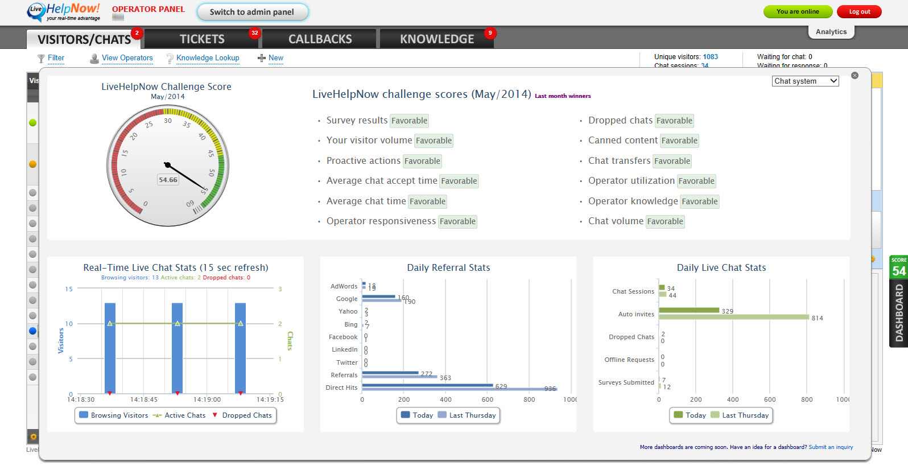
Task: Click the gear icon at bottom left
Action: point(33,436)
